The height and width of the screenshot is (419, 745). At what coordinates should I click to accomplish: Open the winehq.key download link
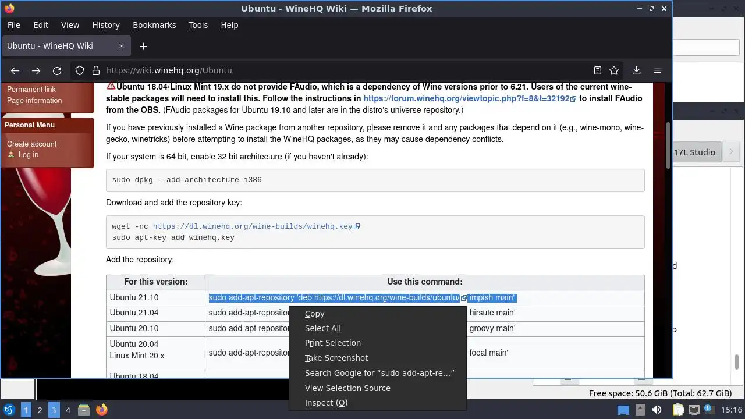256,226
